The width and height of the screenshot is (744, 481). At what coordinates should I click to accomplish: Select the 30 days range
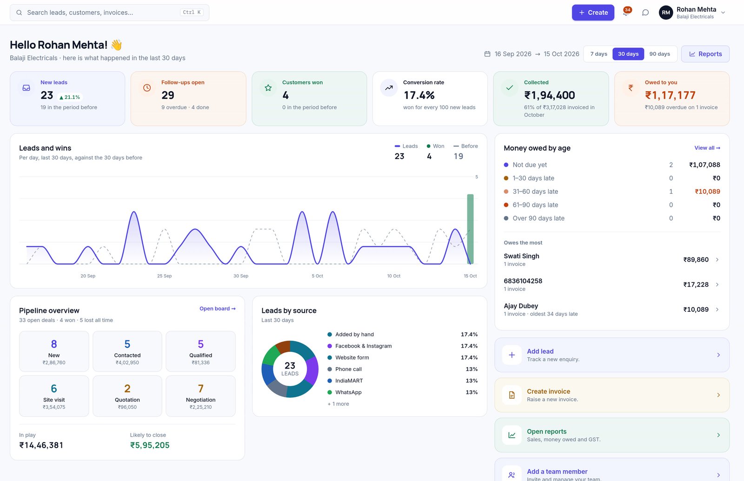pos(628,54)
